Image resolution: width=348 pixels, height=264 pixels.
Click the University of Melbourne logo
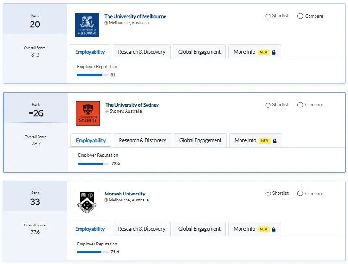pyautogui.click(x=87, y=25)
